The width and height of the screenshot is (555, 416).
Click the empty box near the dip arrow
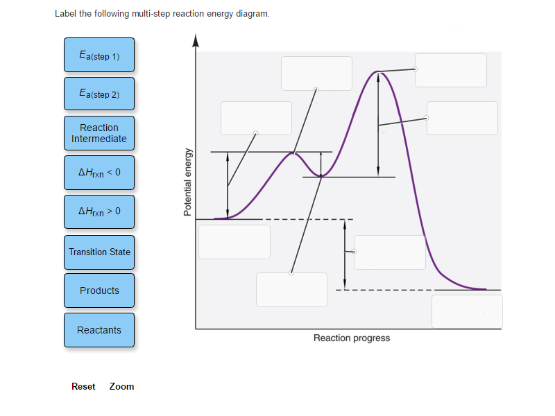click(x=389, y=252)
